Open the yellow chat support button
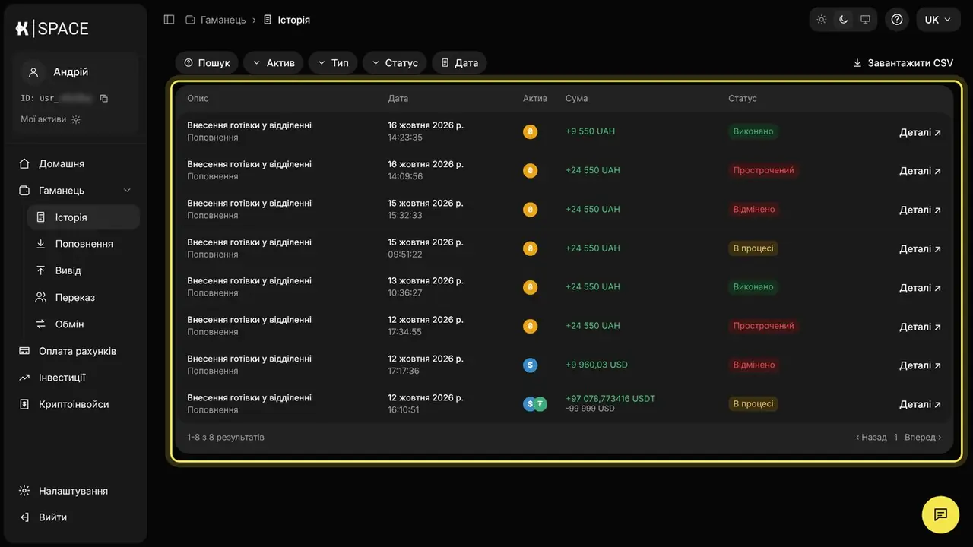The height and width of the screenshot is (547, 973). click(x=940, y=514)
